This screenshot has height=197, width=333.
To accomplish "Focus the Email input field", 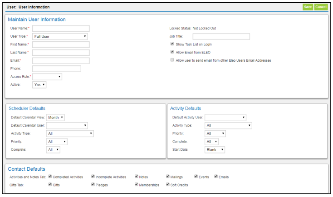I will click(61, 61).
